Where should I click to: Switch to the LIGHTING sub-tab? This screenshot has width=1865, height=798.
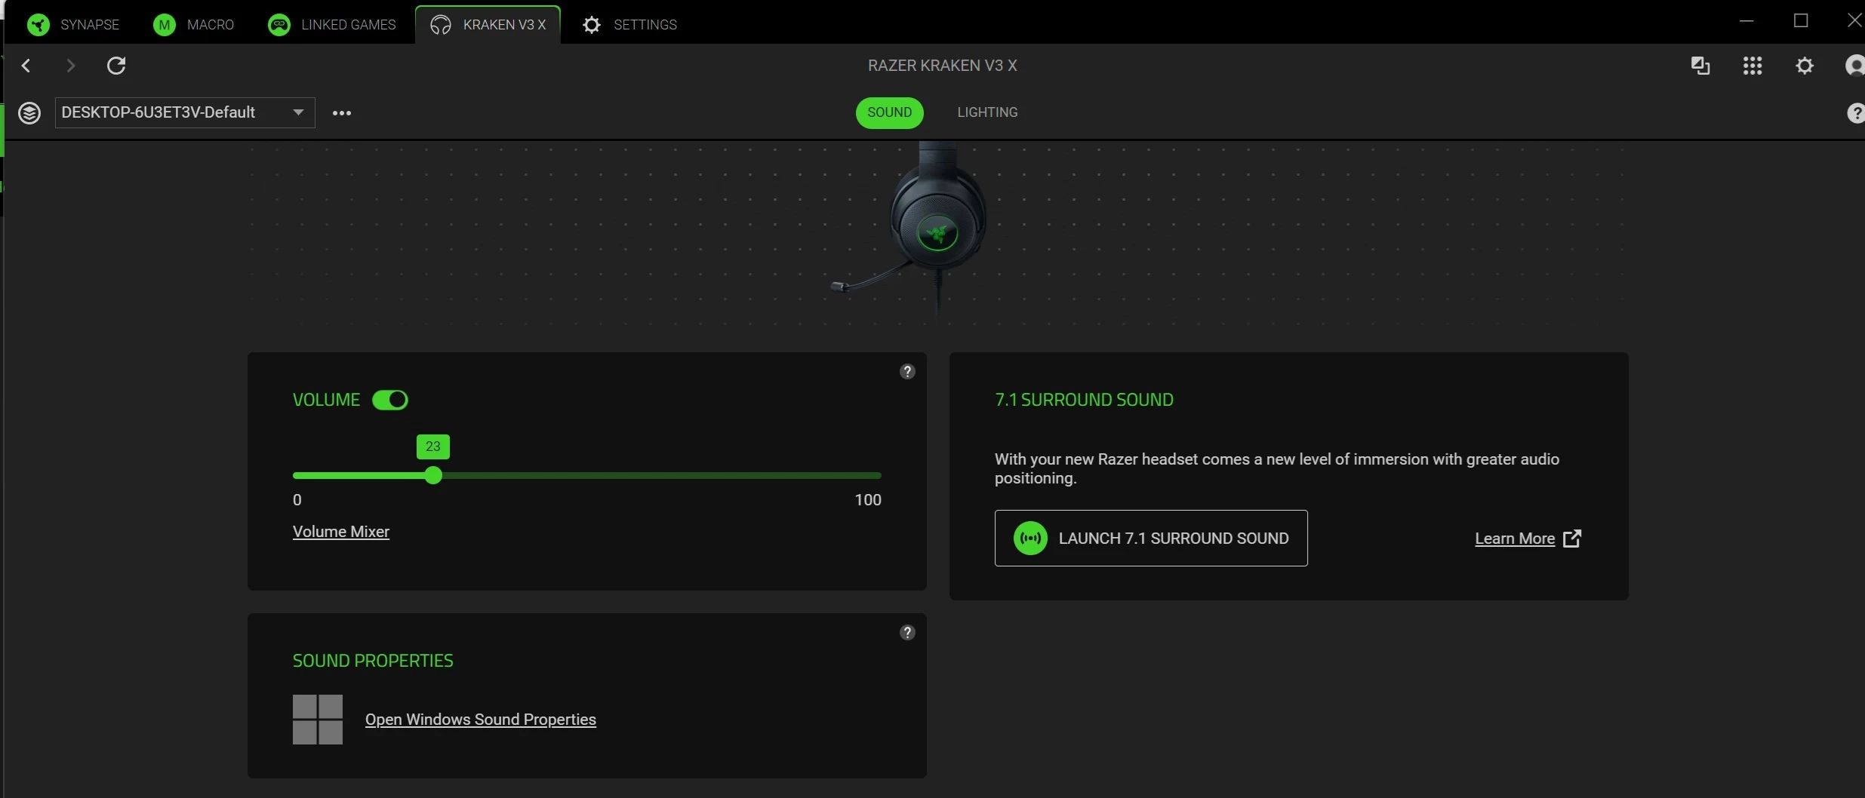click(987, 112)
